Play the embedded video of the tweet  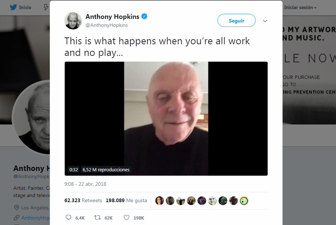tap(166, 119)
